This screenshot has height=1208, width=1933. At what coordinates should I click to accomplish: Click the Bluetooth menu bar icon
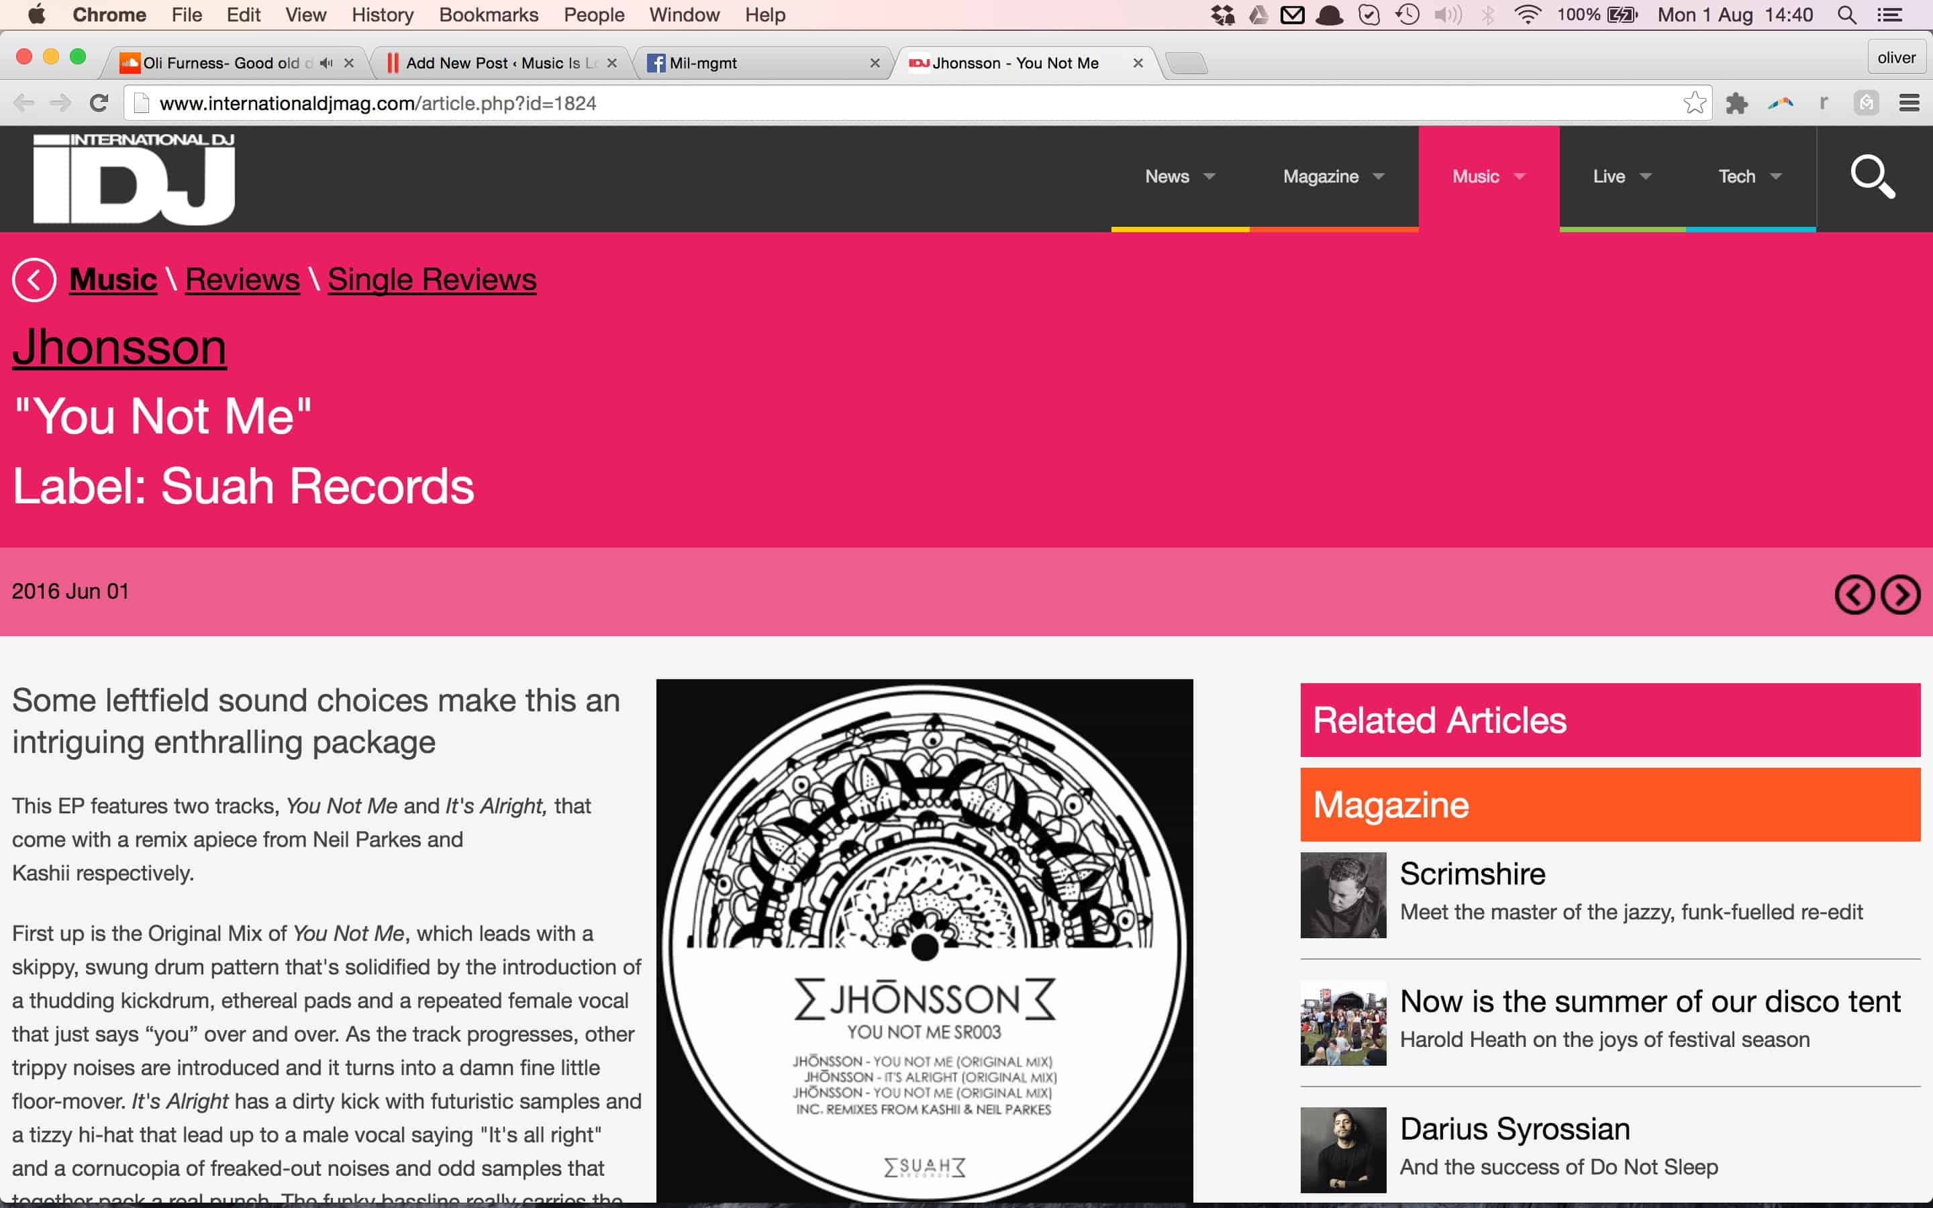[x=1487, y=14]
